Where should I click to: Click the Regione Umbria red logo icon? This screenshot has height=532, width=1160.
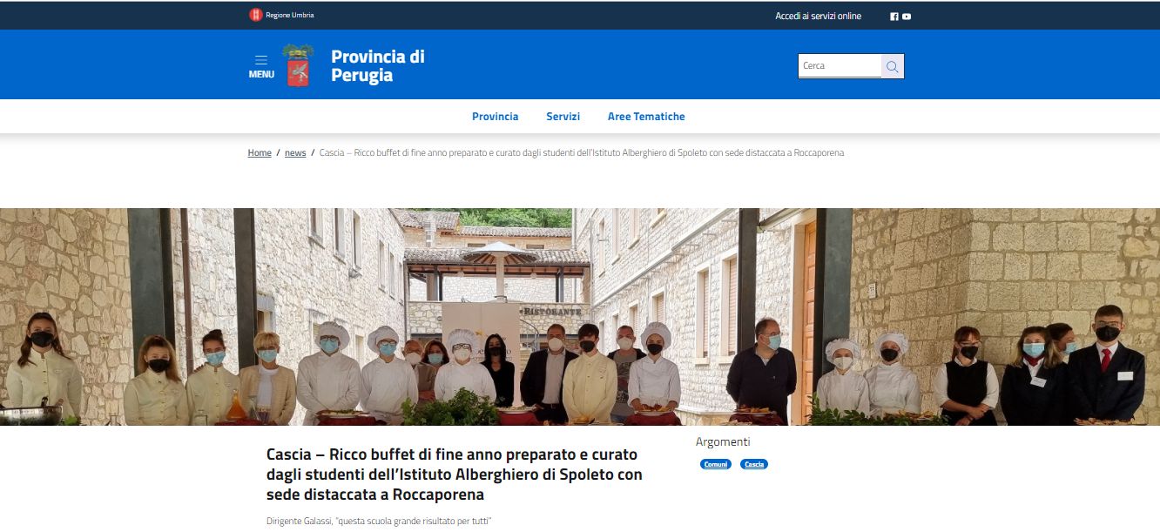pos(255,15)
